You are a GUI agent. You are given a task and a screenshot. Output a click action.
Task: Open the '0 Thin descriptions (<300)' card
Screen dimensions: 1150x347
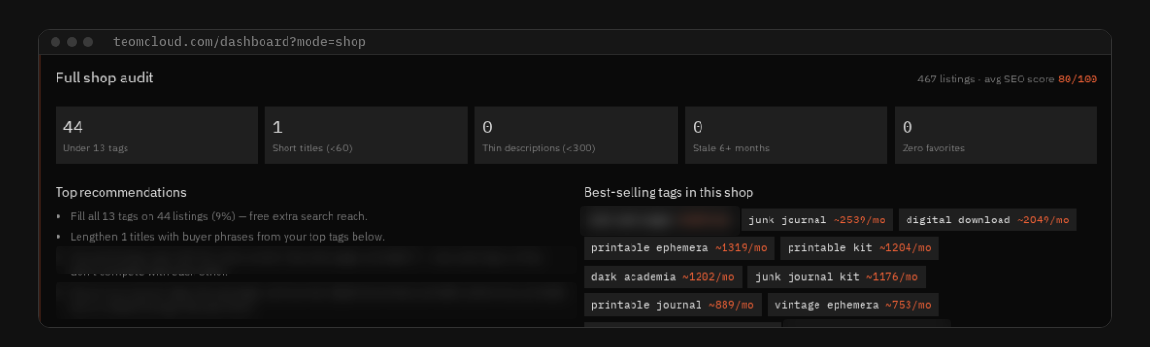coord(576,135)
